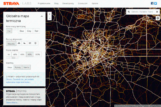Click 'Globalna mapa termiczna' heading
161x107 pixels.
pos(18,19)
